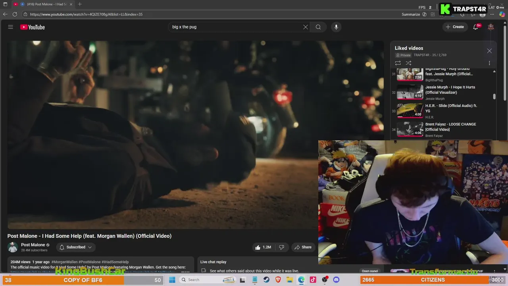The height and width of the screenshot is (286, 508).
Task: Dislike the video with thumbs down
Action: tap(281, 247)
